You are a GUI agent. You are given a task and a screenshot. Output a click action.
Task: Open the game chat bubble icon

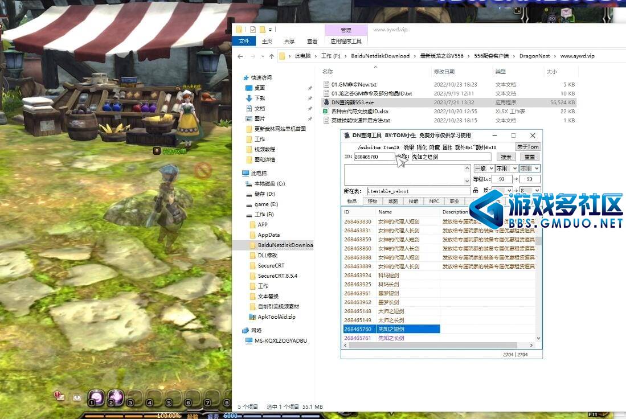tap(77, 397)
